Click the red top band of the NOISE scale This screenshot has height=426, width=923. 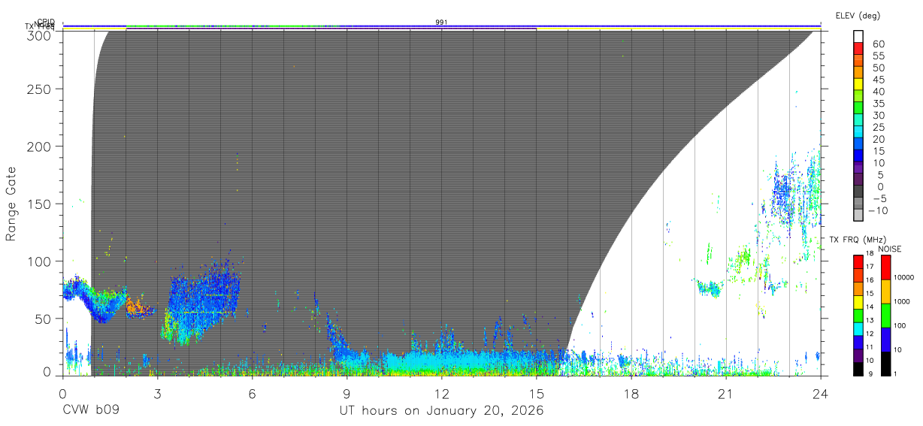coord(886,267)
